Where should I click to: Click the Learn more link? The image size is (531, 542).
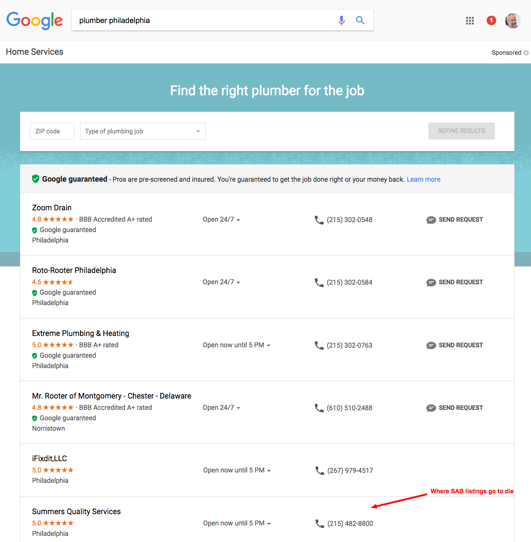click(424, 180)
